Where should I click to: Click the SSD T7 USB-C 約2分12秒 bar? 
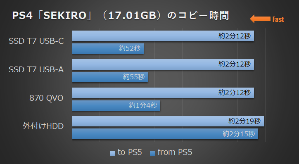pos(163,36)
